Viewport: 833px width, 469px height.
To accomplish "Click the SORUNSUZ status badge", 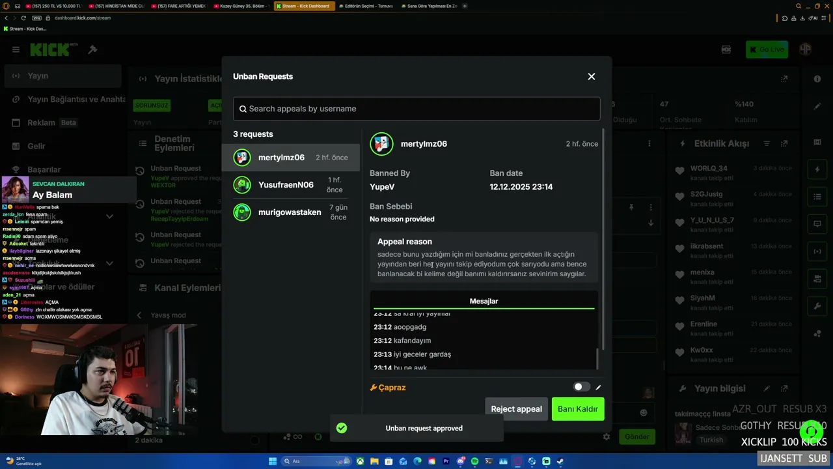I will [x=152, y=106].
